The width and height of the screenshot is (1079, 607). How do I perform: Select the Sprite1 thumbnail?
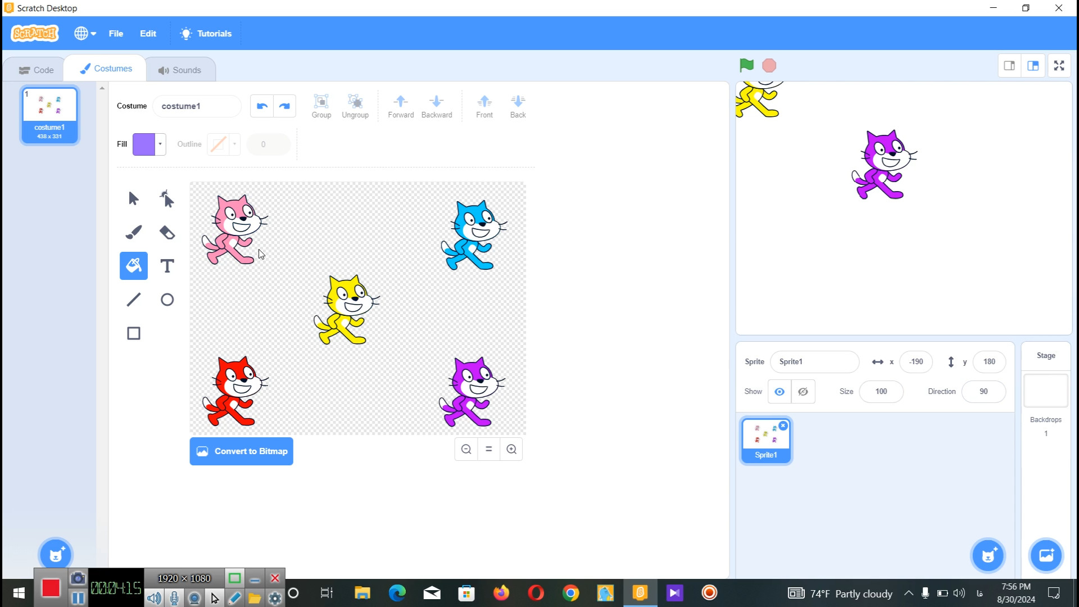(766, 441)
